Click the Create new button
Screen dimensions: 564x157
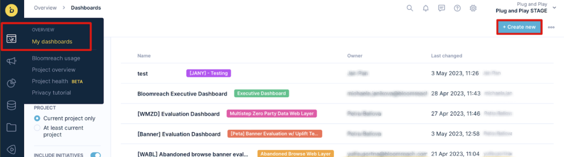[519, 27]
